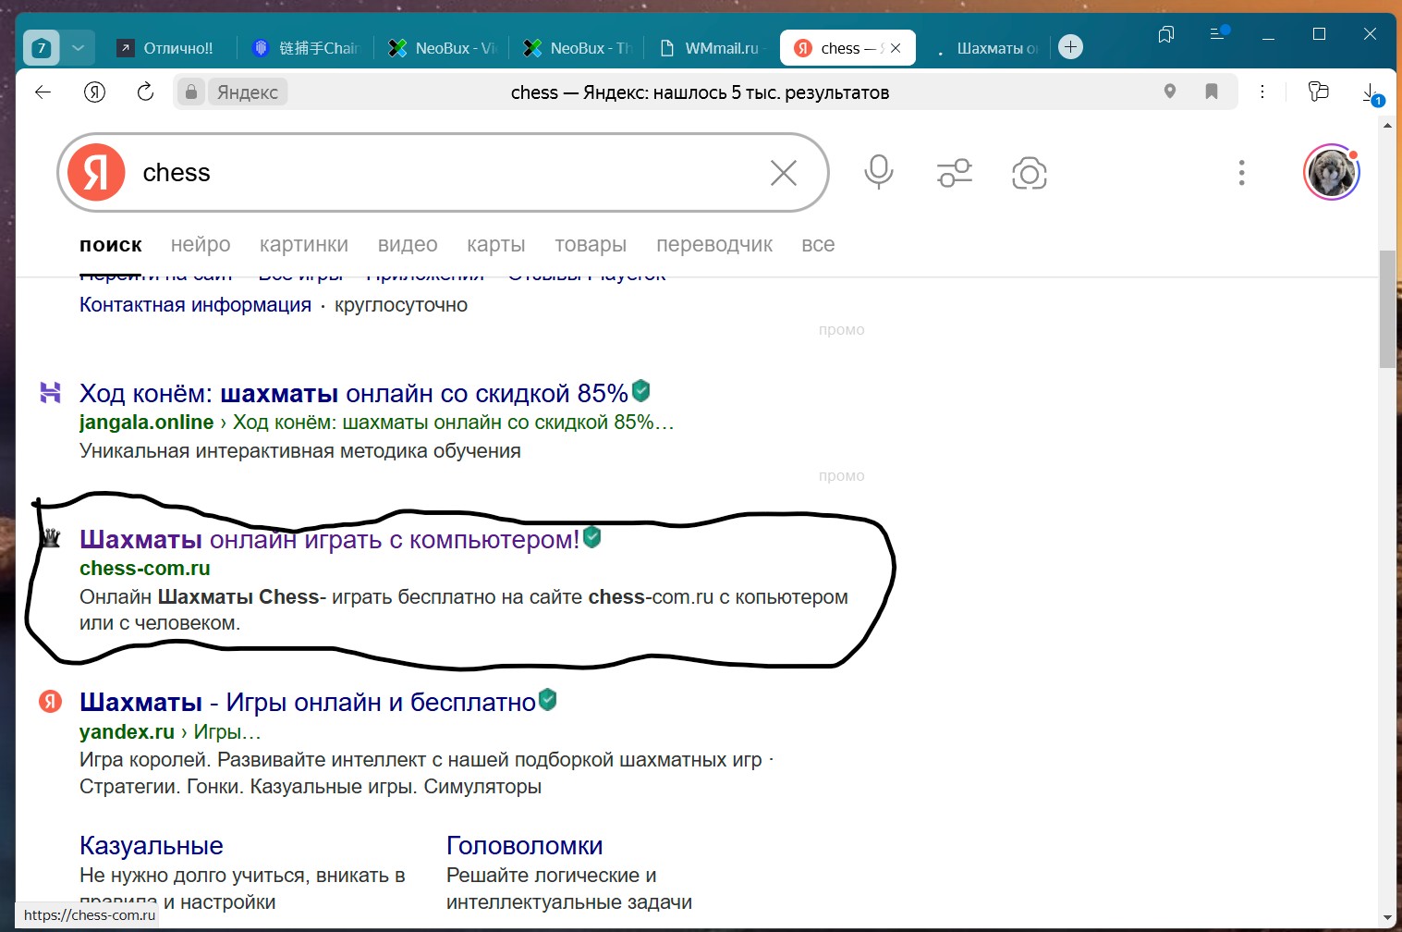Viewport: 1402px width, 932px height.
Task: Open the extensions icon beside downloads
Action: pos(1319,91)
